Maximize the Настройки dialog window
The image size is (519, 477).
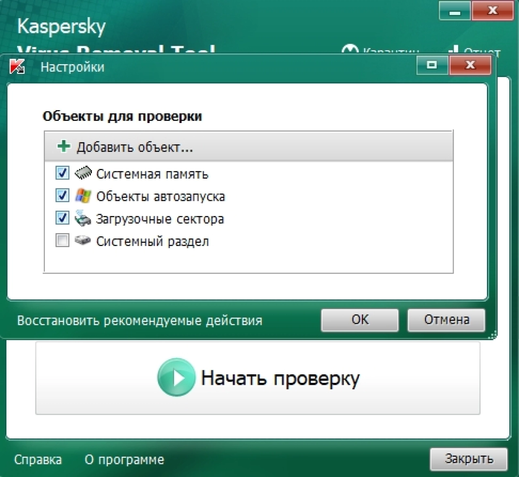(432, 65)
